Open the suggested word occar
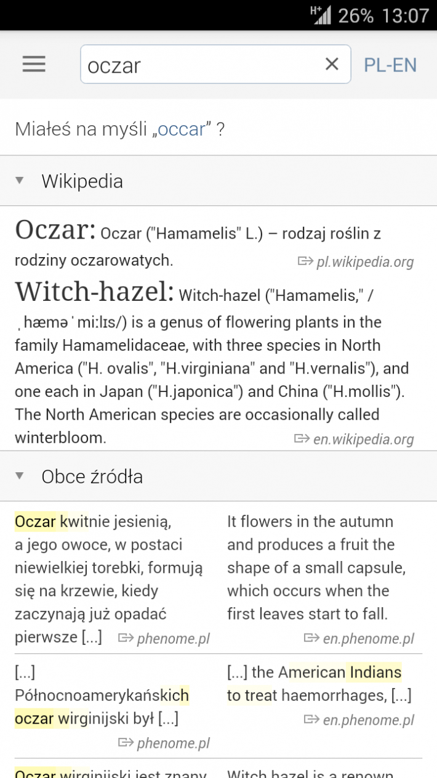This screenshot has height=778, width=437. (182, 129)
